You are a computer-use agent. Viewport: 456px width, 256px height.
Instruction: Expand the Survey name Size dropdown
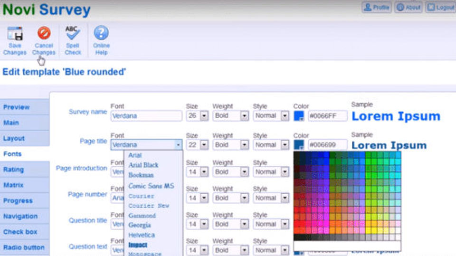click(x=204, y=116)
